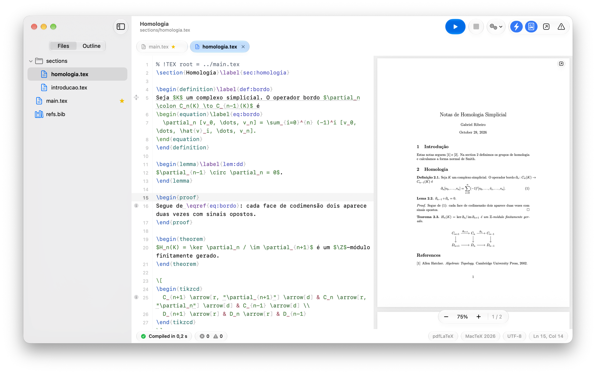Click the stop typesetting button
This screenshot has width=596, height=374.
(476, 27)
